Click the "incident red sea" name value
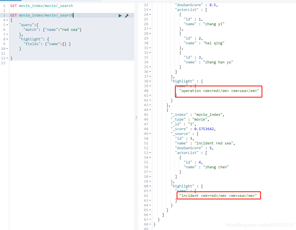The width and height of the screenshot is (296, 230). tap(214, 143)
